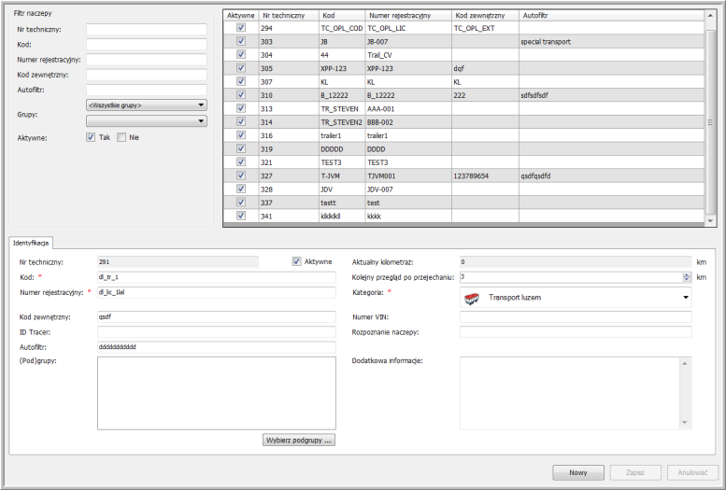Click the stepper arrows on Kolejny przegląd field
Screen dimensions: 726x490
pos(687,277)
